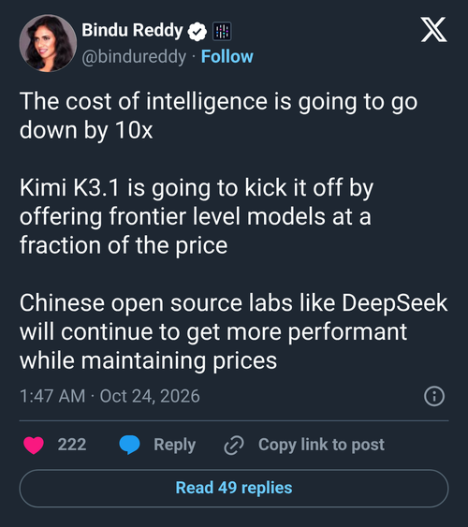This screenshot has width=468, height=527.
Task: Open the Bindu Reddy display name
Action: 132,30
